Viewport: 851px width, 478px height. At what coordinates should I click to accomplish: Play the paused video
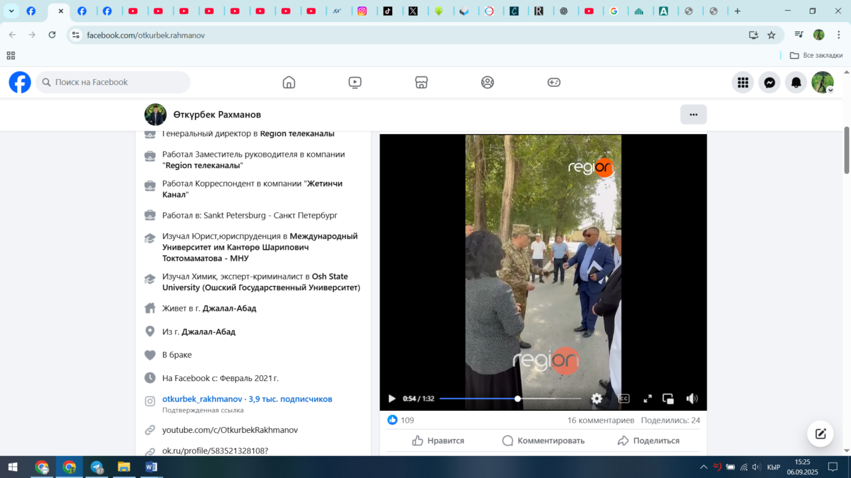(x=392, y=398)
